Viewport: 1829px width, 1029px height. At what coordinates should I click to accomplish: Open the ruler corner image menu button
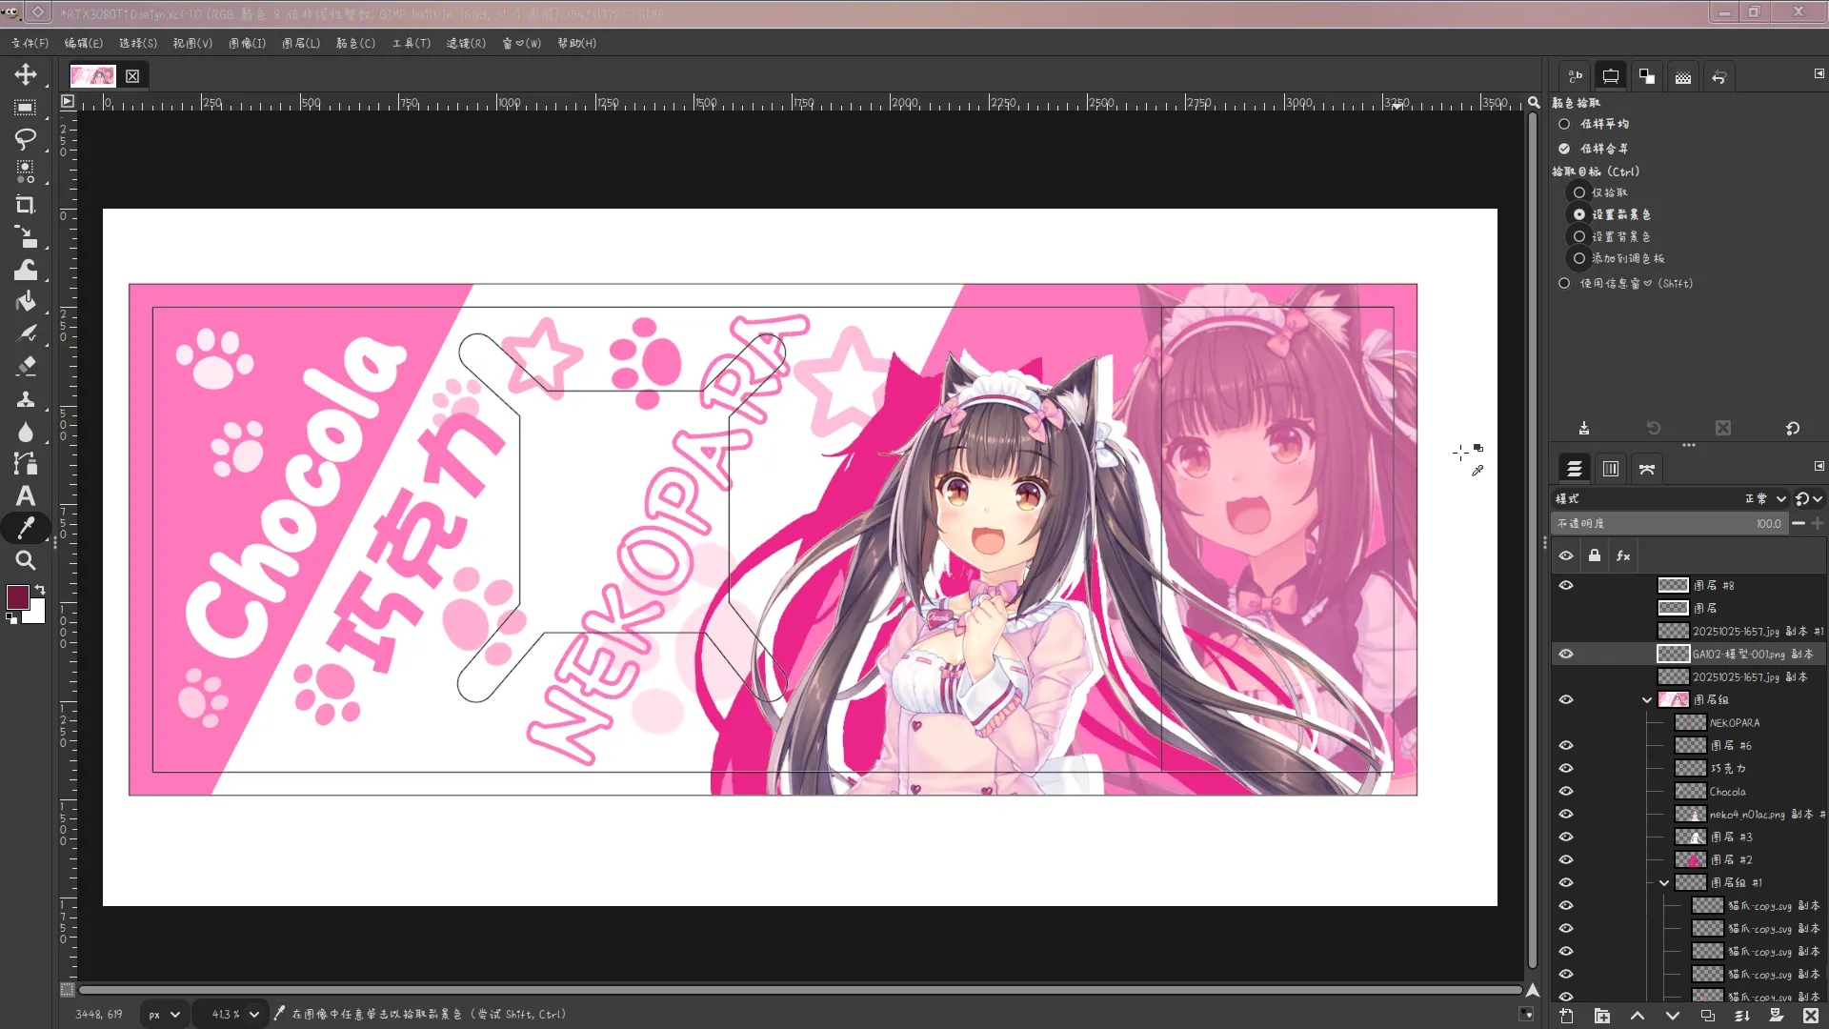point(67,101)
